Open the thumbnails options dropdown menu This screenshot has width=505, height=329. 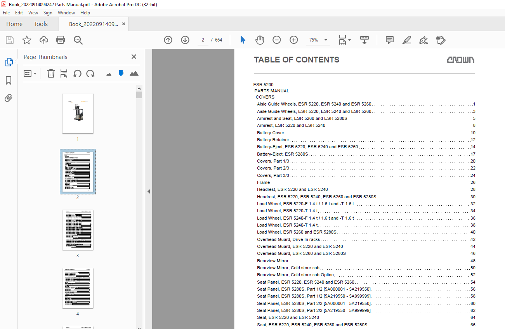click(x=30, y=73)
